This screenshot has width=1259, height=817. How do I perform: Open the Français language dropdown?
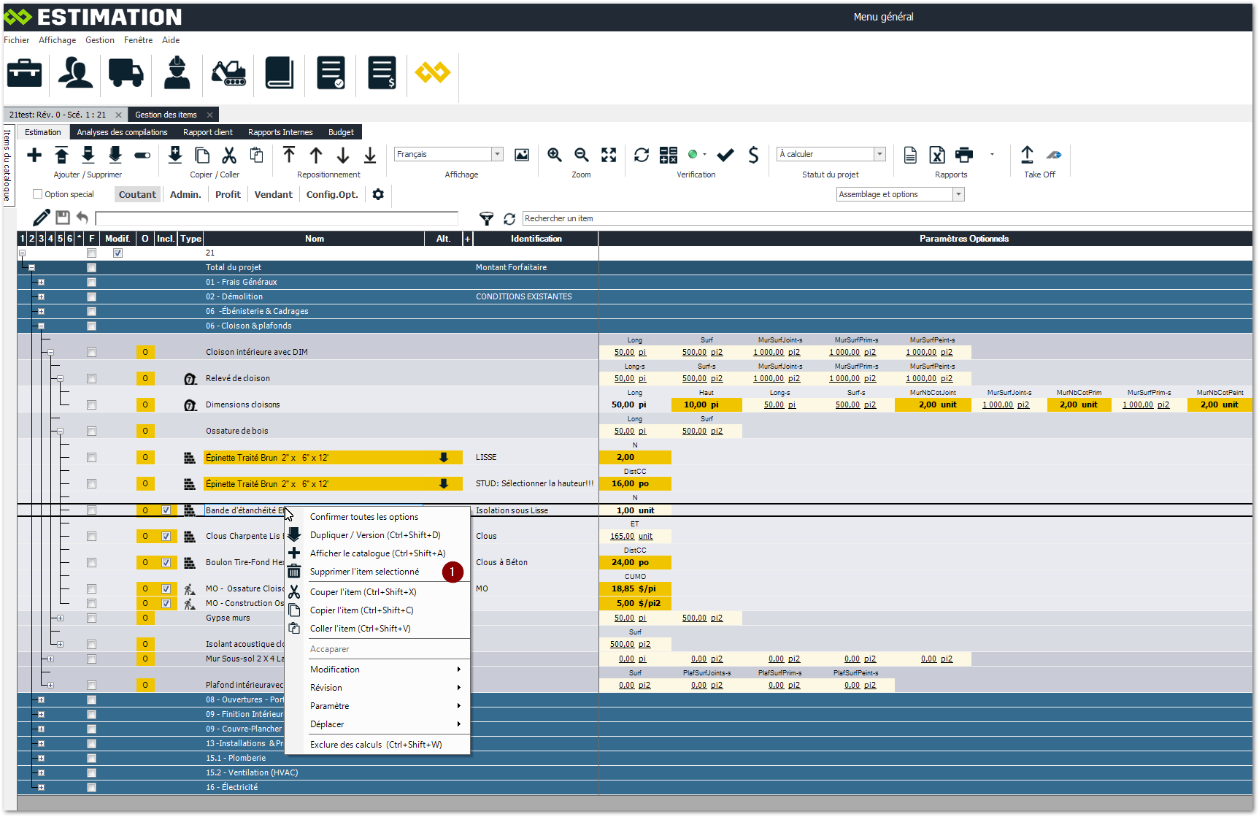click(497, 154)
